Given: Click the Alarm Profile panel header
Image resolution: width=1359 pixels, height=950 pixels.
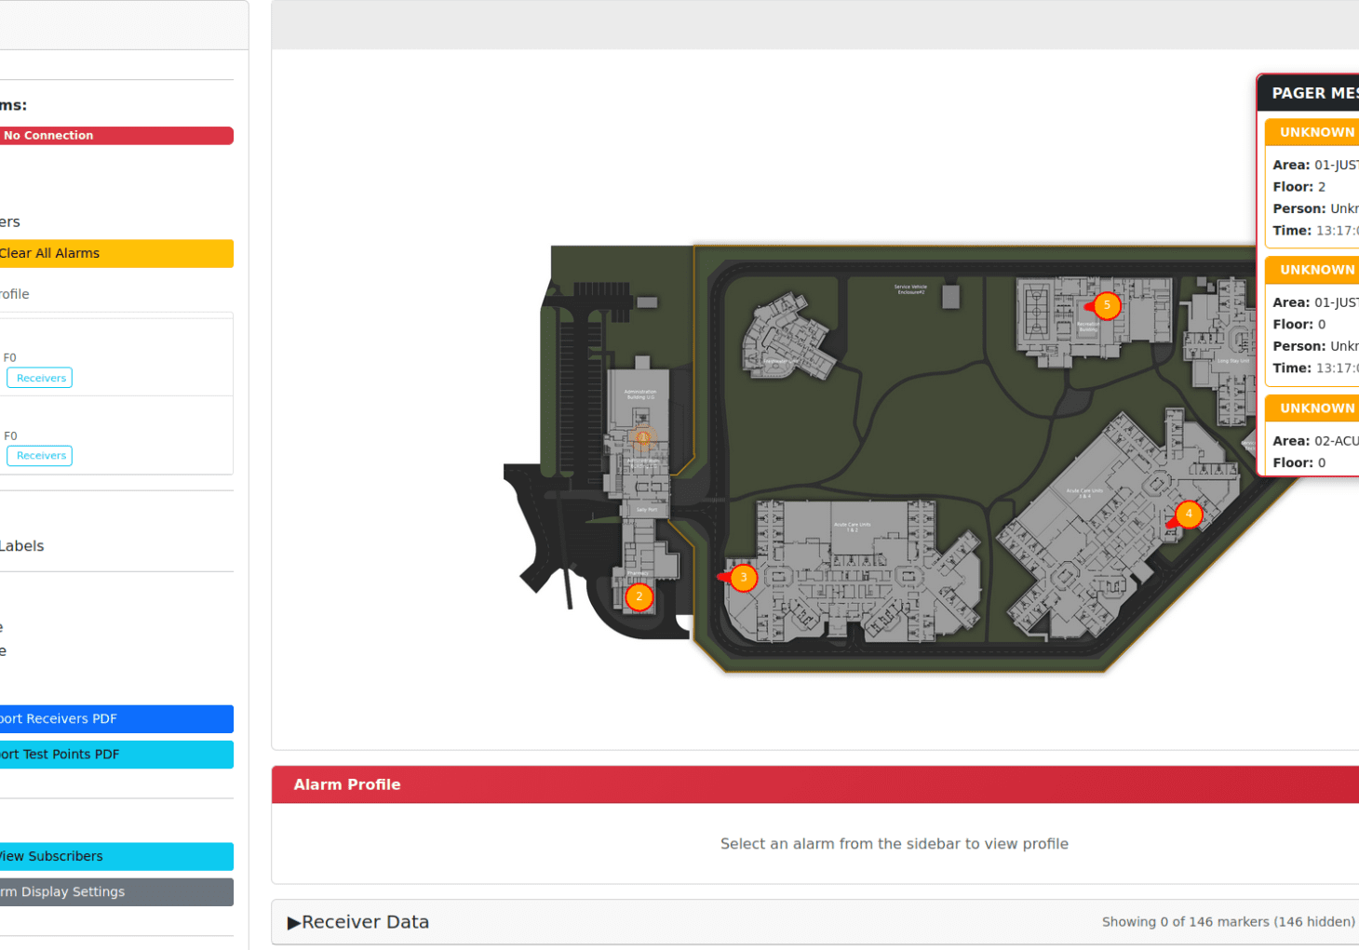Looking at the screenshot, I should (x=815, y=784).
